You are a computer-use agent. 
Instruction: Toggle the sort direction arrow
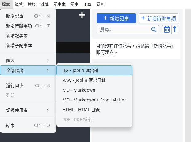click(175, 30)
